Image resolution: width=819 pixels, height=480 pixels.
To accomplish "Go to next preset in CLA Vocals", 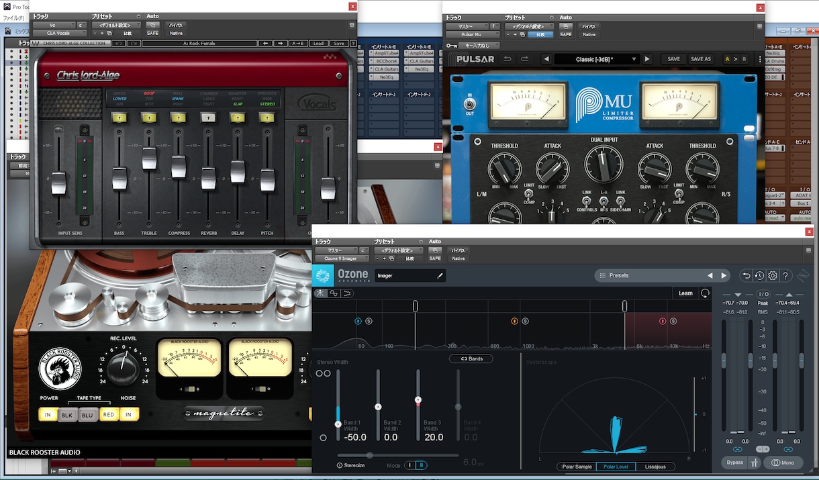I will [x=281, y=43].
